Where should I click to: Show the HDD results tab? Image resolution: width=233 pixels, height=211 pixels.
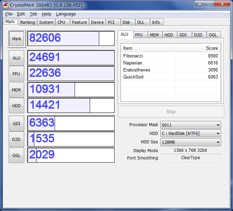[170, 35]
